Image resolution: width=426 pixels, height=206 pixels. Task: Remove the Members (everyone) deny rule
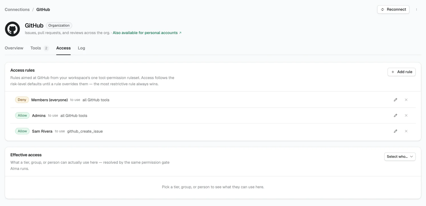point(406,100)
